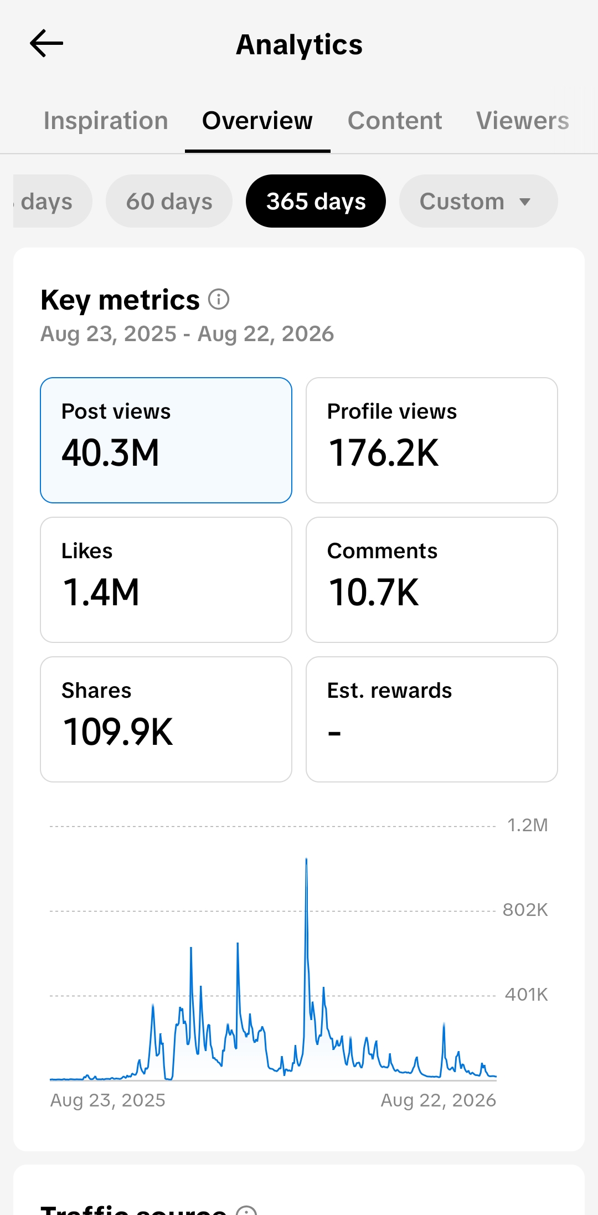This screenshot has width=598, height=1215.
Task: Select the Est. rewards metric card
Action: tap(432, 719)
